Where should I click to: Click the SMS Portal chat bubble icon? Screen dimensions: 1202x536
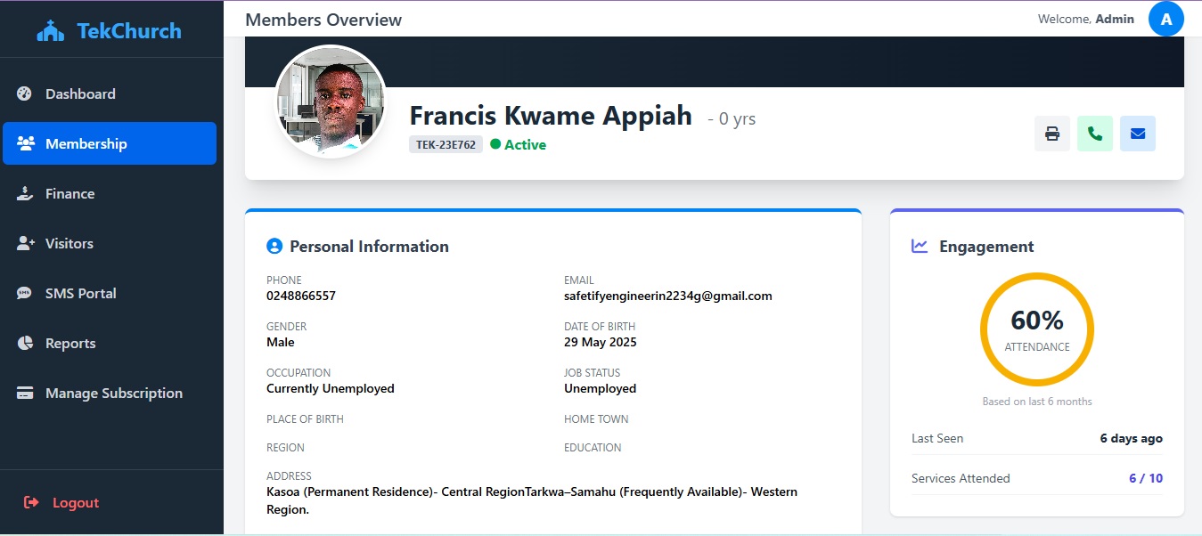tap(25, 293)
